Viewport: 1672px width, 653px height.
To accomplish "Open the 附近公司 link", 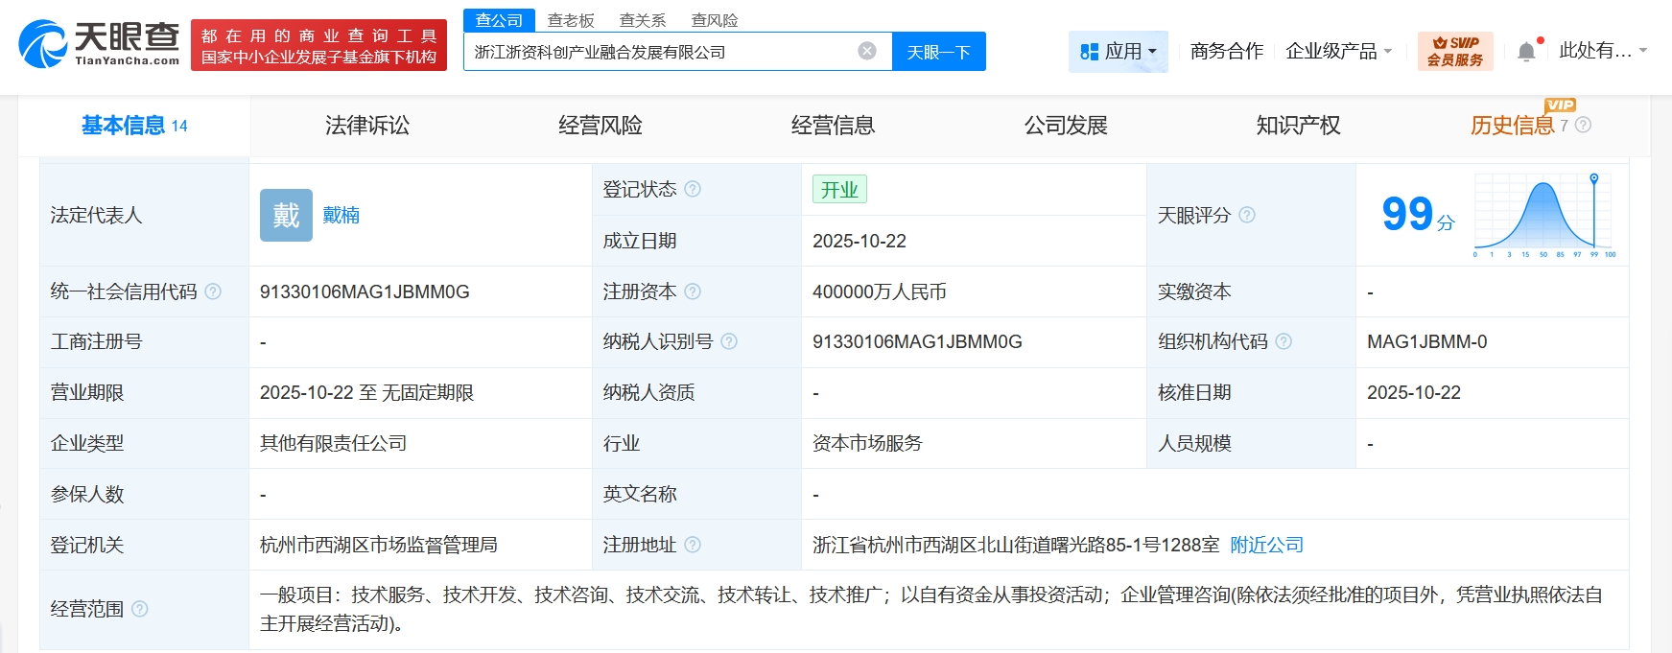I will pos(1266,545).
